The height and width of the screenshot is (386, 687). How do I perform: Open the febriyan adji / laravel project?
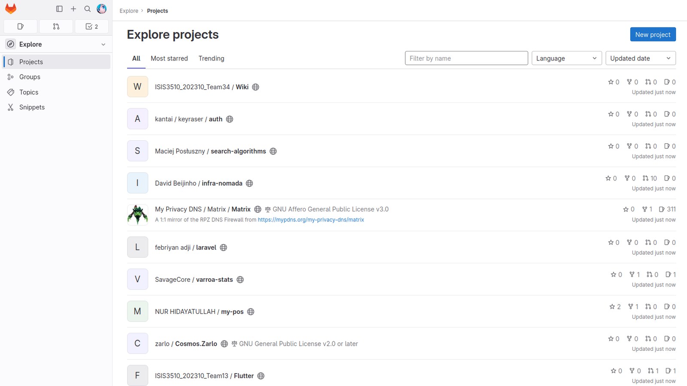tap(185, 247)
